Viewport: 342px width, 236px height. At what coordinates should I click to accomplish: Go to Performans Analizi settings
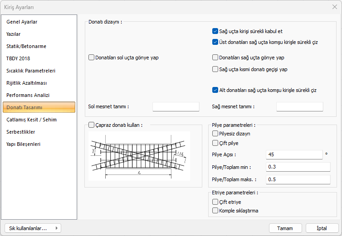pyautogui.click(x=28, y=95)
